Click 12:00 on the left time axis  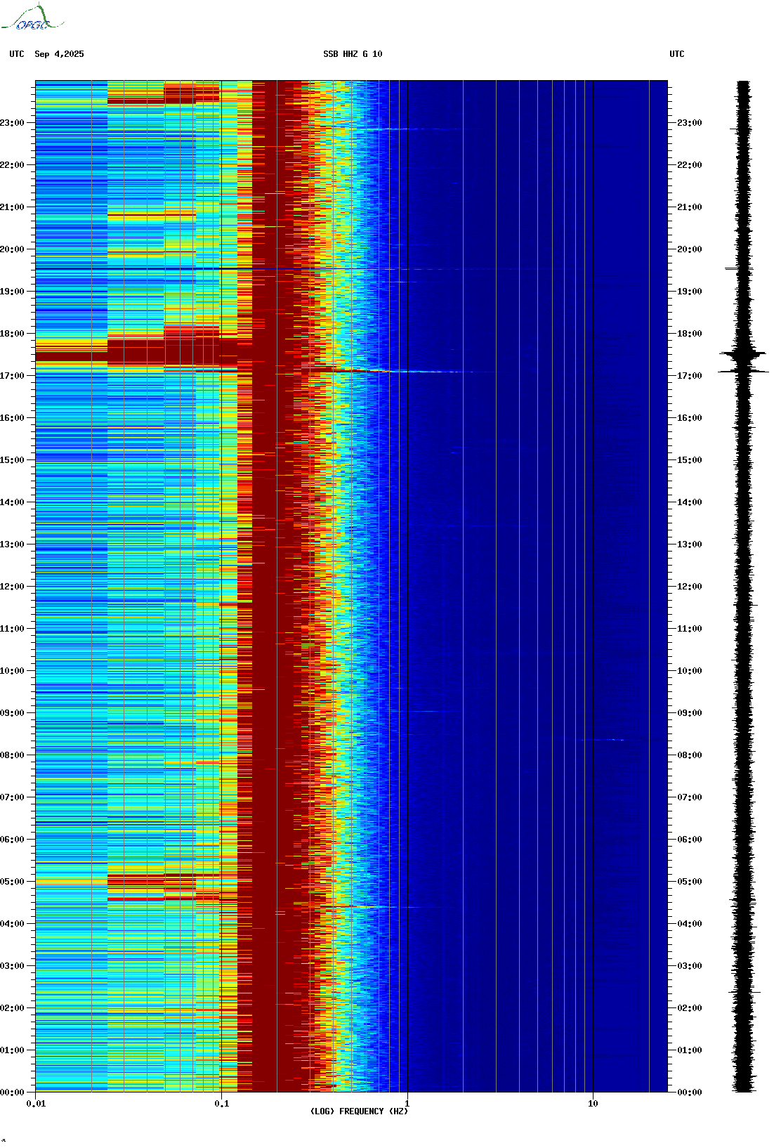(12, 587)
